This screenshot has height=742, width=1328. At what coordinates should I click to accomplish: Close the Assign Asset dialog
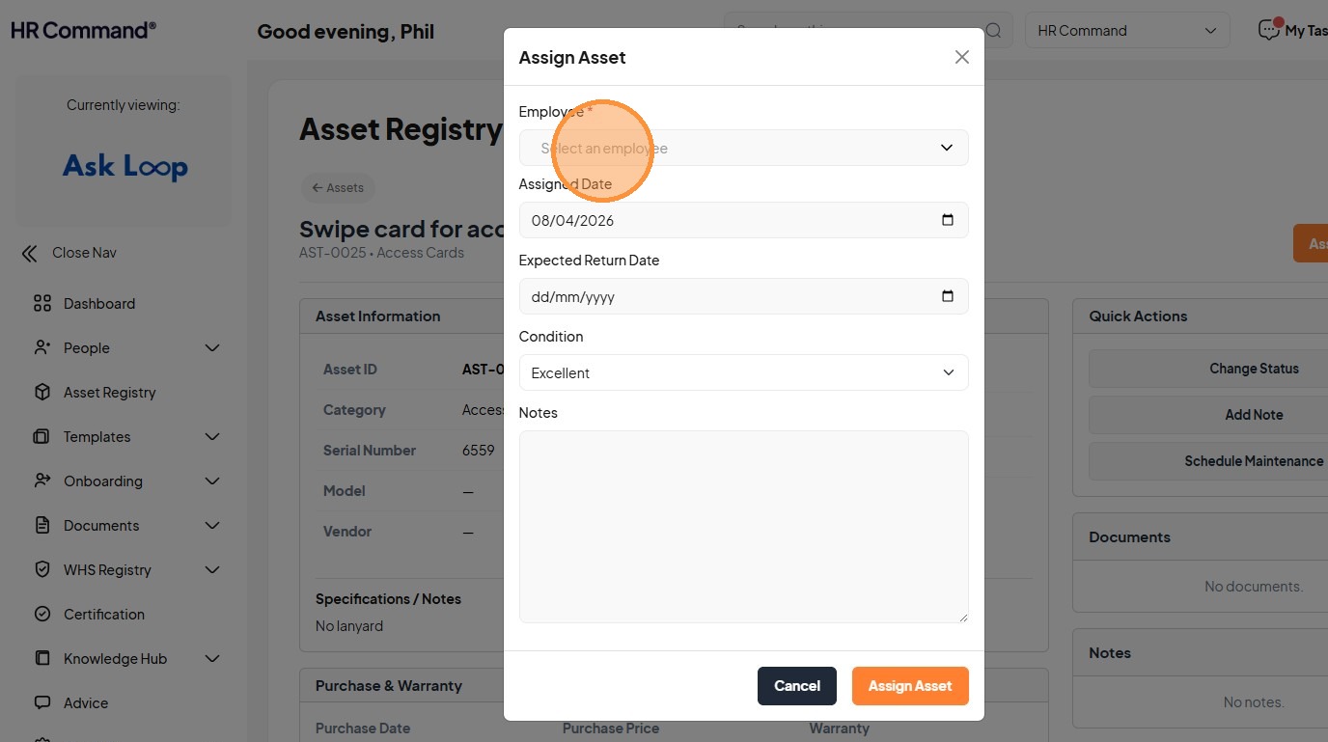pos(961,57)
